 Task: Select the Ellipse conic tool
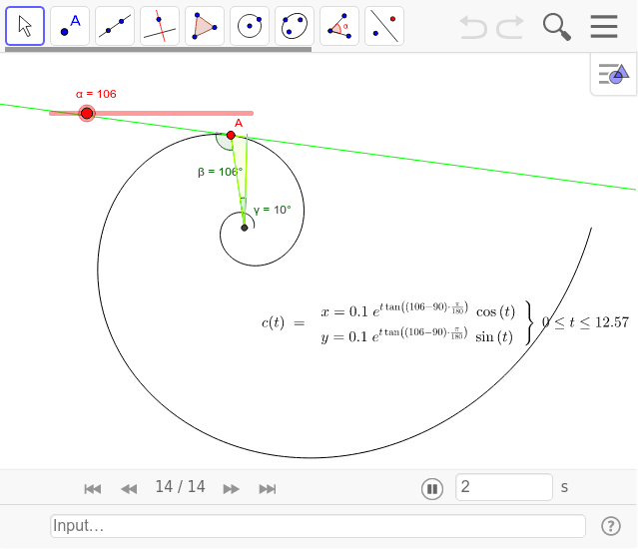(295, 26)
